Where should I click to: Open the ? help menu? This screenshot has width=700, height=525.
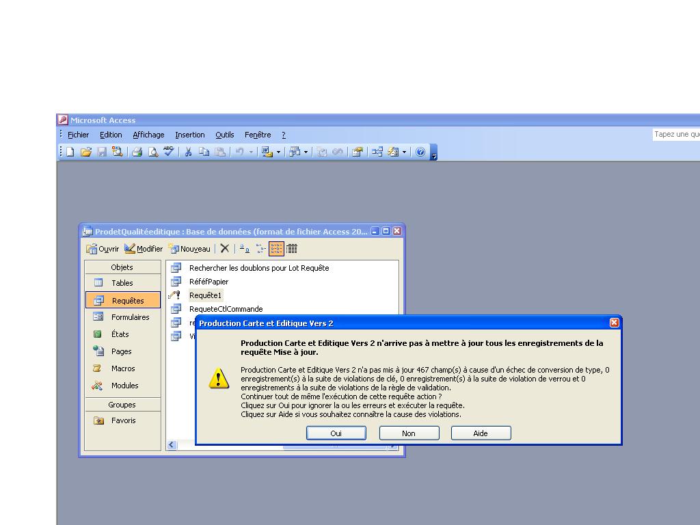(x=284, y=135)
